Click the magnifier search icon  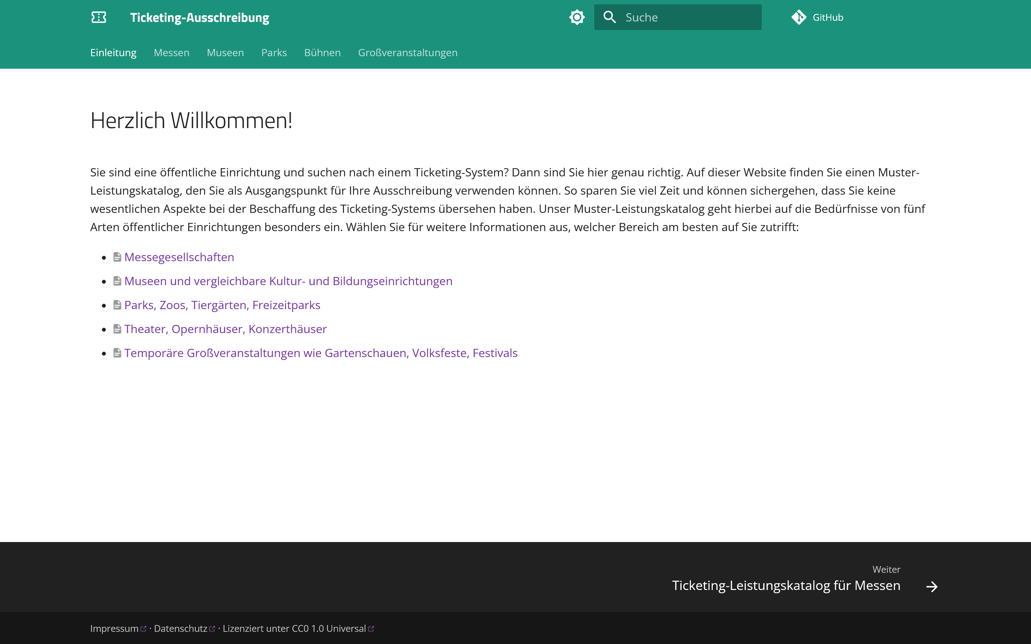pos(610,18)
